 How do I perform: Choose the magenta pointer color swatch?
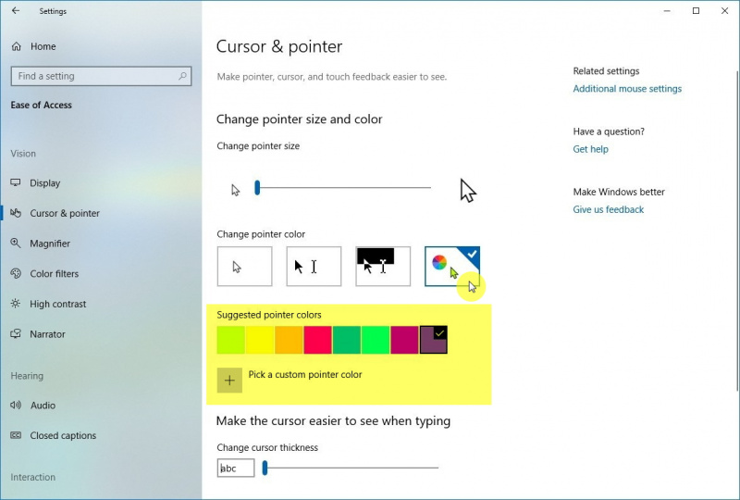[404, 340]
